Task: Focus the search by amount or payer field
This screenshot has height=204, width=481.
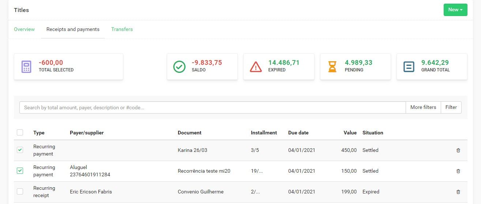Action: [x=213, y=107]
